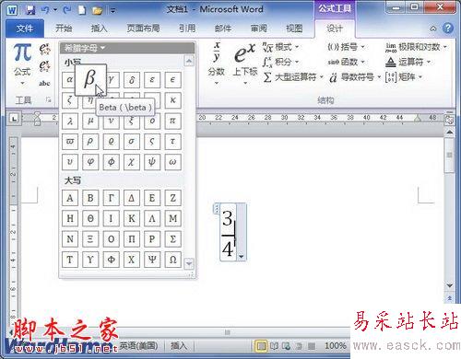Screen dimensions: 461x359
Task: Open the Matrix structures dropdown
Action: [x=404, y=77]
